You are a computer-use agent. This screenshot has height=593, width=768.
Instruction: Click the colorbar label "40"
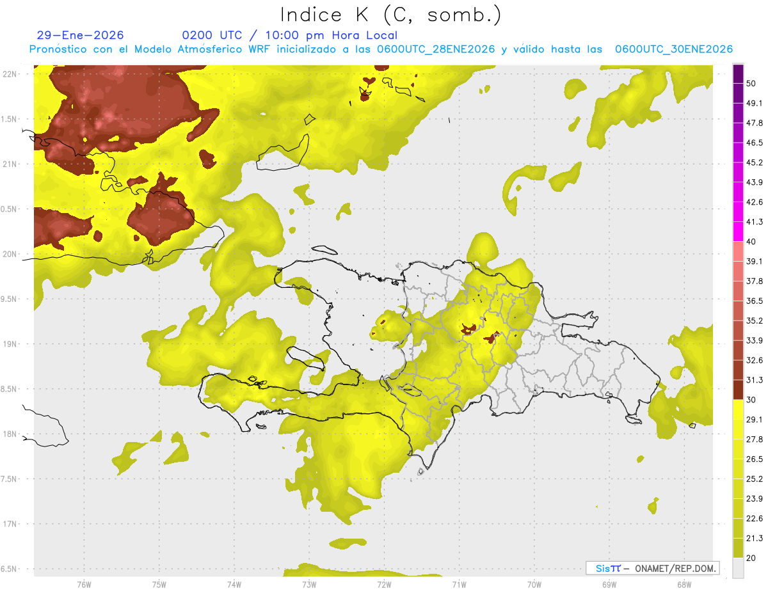(x=752, y=242)
